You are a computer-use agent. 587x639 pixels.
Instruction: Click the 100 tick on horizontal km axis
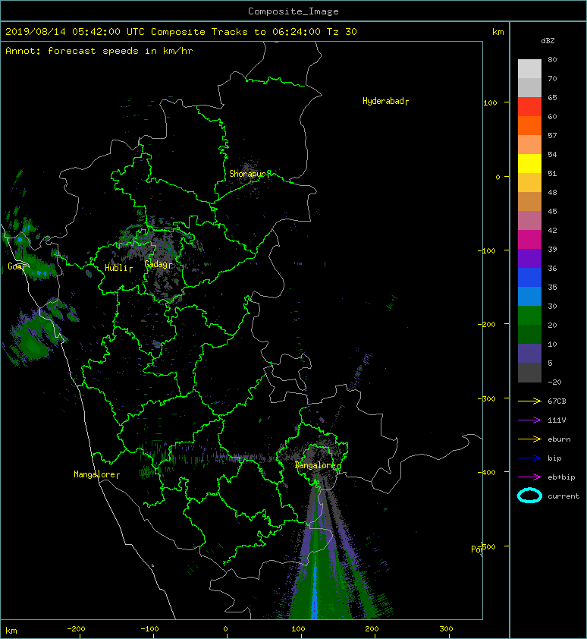pyautogui.click(x=298, y=629)
